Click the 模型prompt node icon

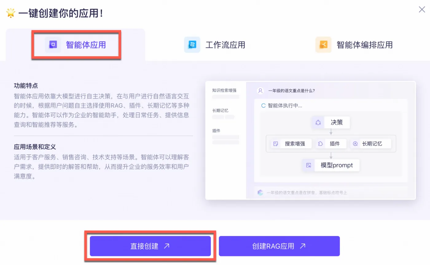pos(309,165)
